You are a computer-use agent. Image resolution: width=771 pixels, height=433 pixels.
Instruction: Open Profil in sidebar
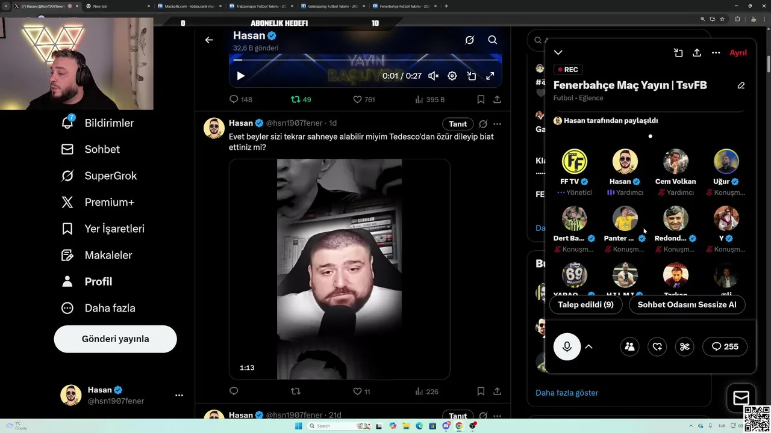pyautogui.click(x=87, y=281)
